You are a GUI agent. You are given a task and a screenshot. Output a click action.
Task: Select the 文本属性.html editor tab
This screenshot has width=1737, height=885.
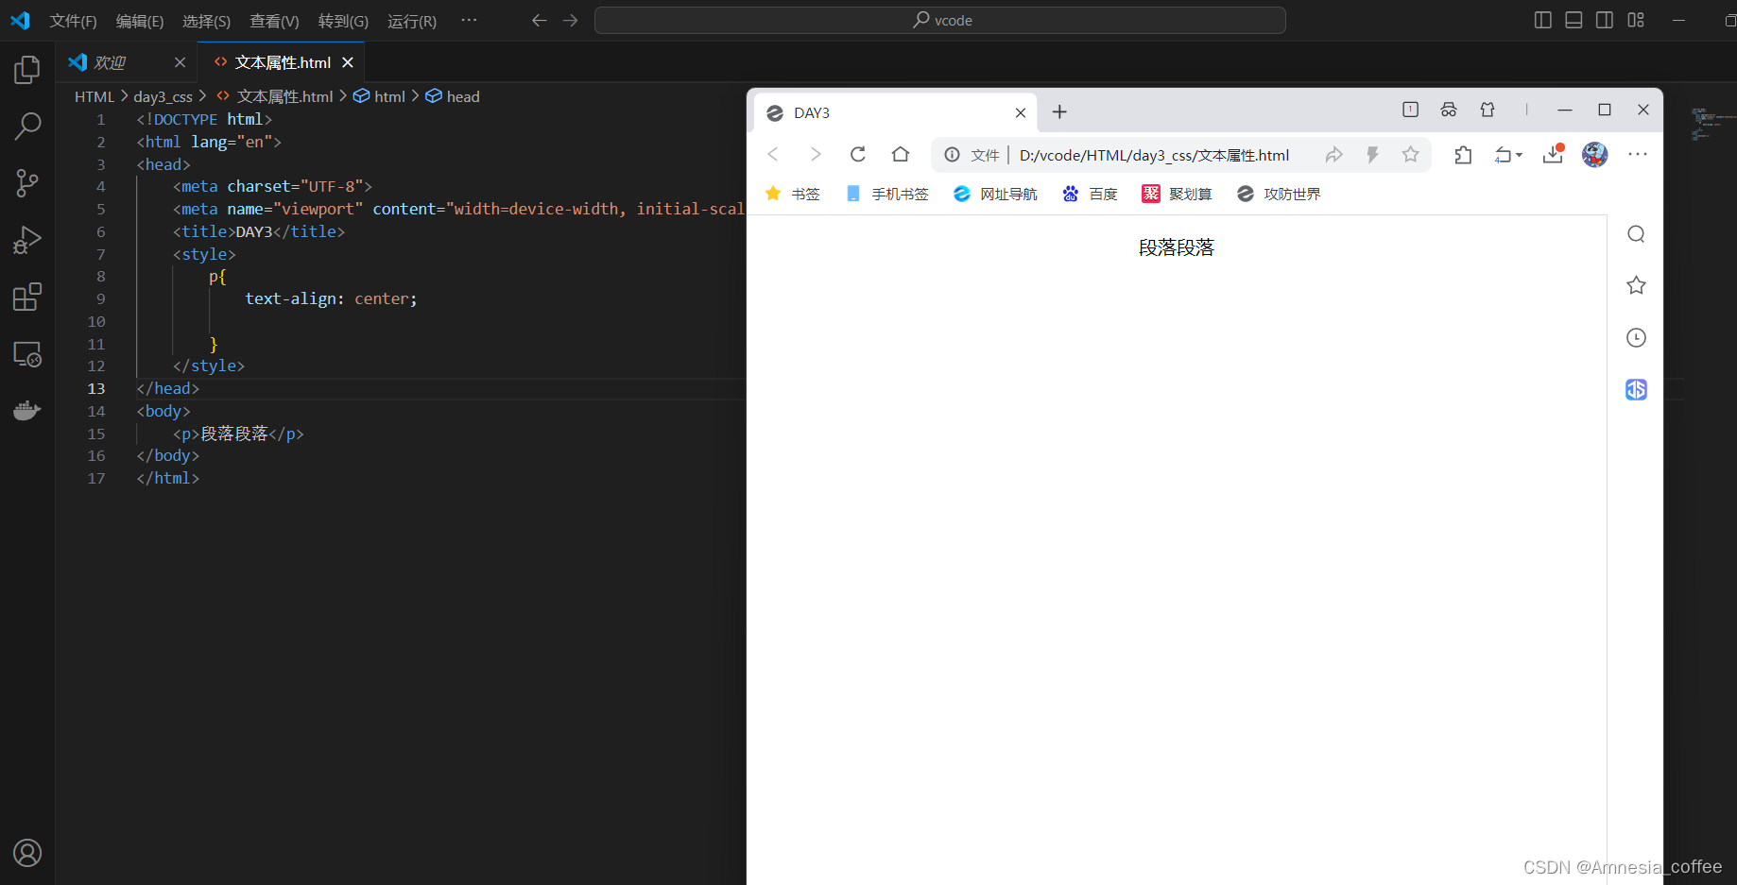point(282,62)
